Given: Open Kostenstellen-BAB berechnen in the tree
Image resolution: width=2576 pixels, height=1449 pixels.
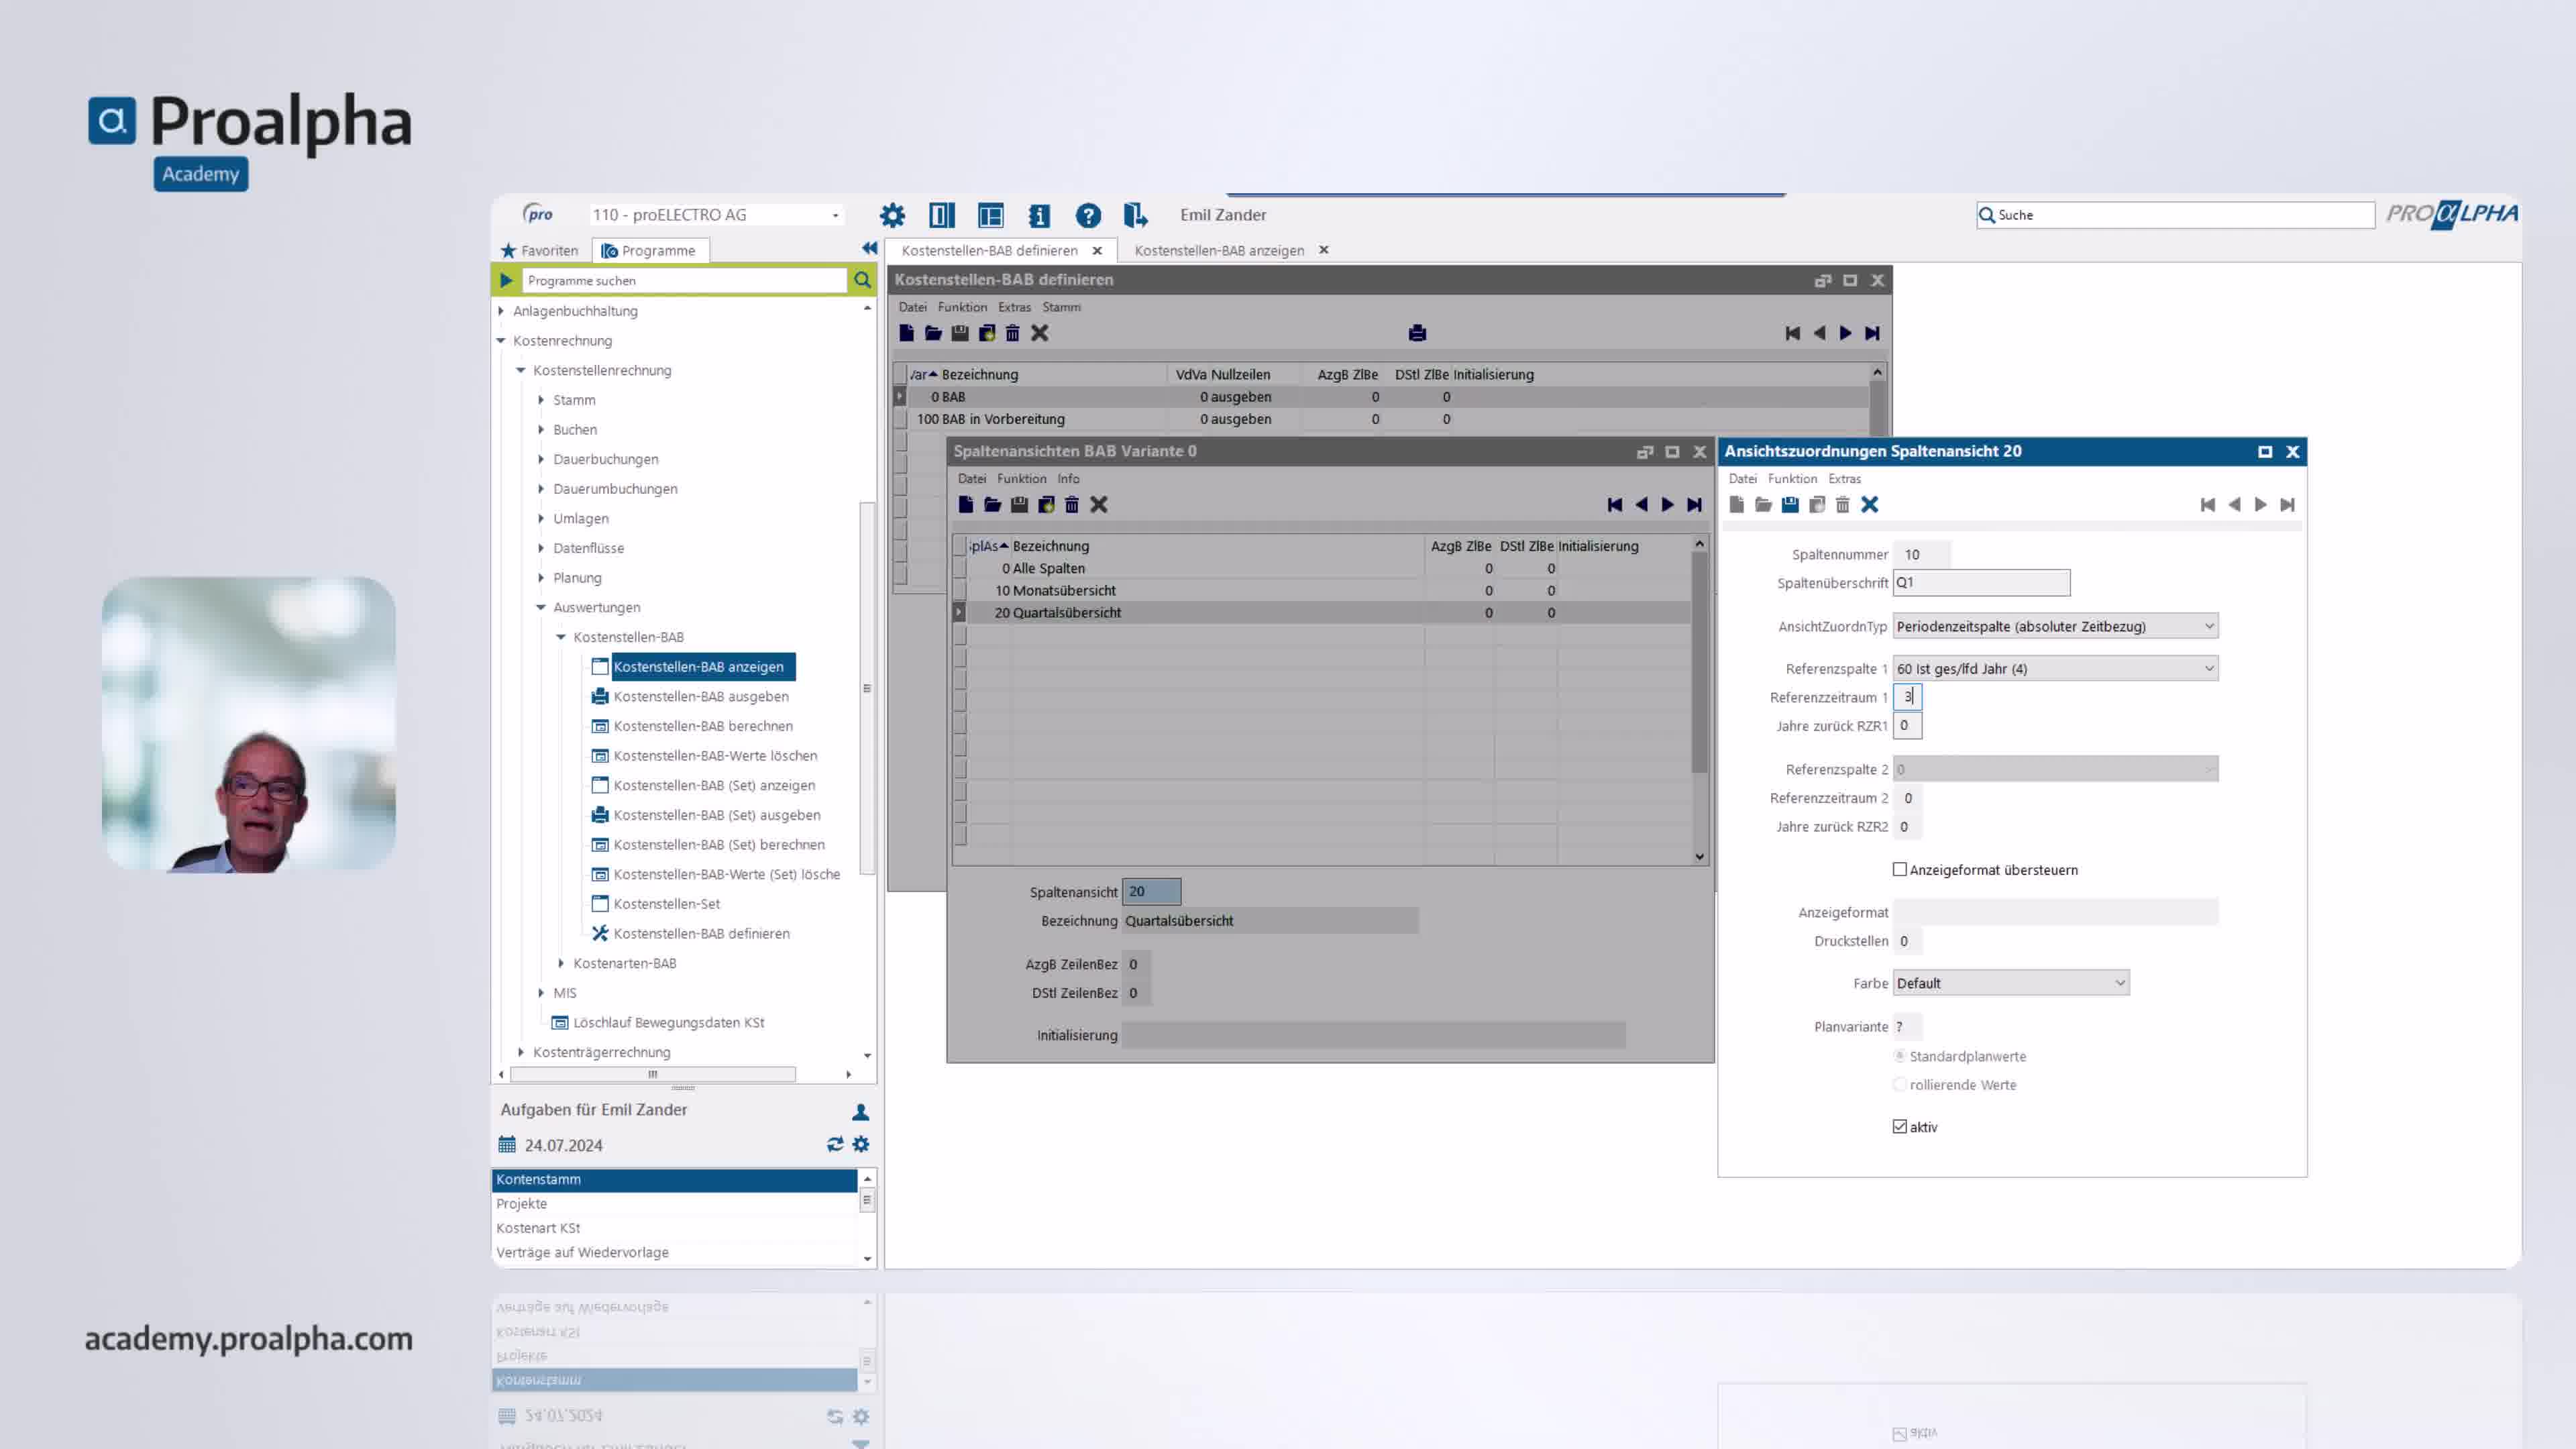Looking at the screenshot, I should pos(703,726).
